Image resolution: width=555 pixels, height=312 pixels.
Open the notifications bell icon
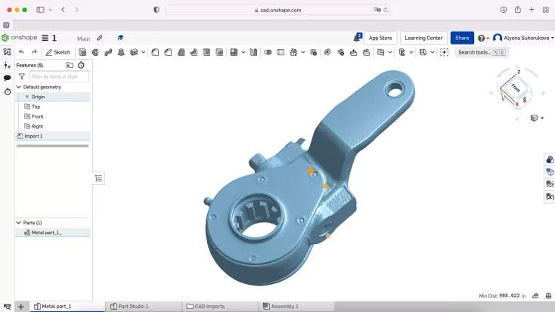(x=358, y=38)
